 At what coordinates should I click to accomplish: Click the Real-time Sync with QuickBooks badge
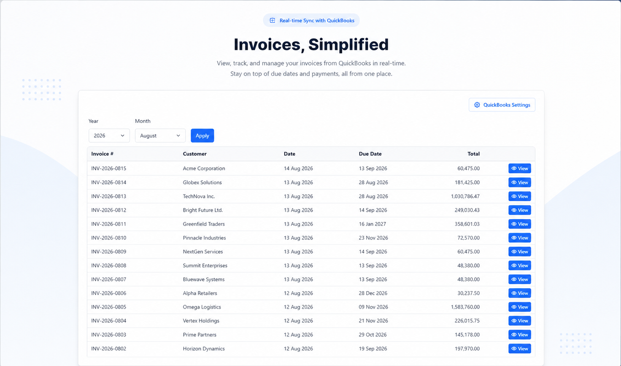point(311,21)
